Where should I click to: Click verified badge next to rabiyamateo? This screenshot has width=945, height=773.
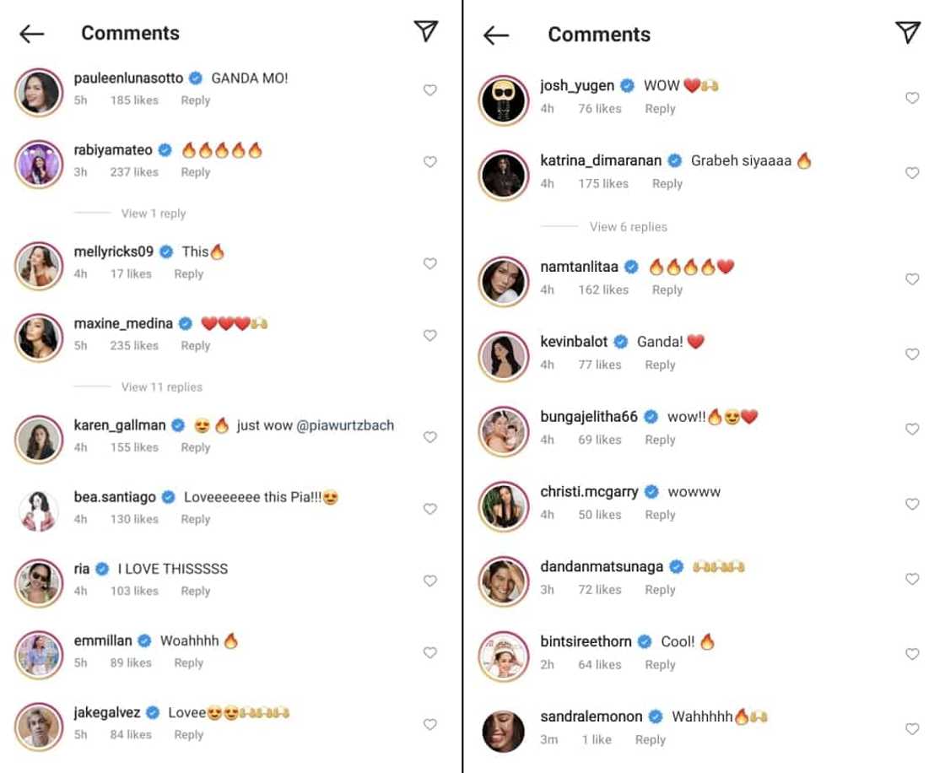(165, 150)
